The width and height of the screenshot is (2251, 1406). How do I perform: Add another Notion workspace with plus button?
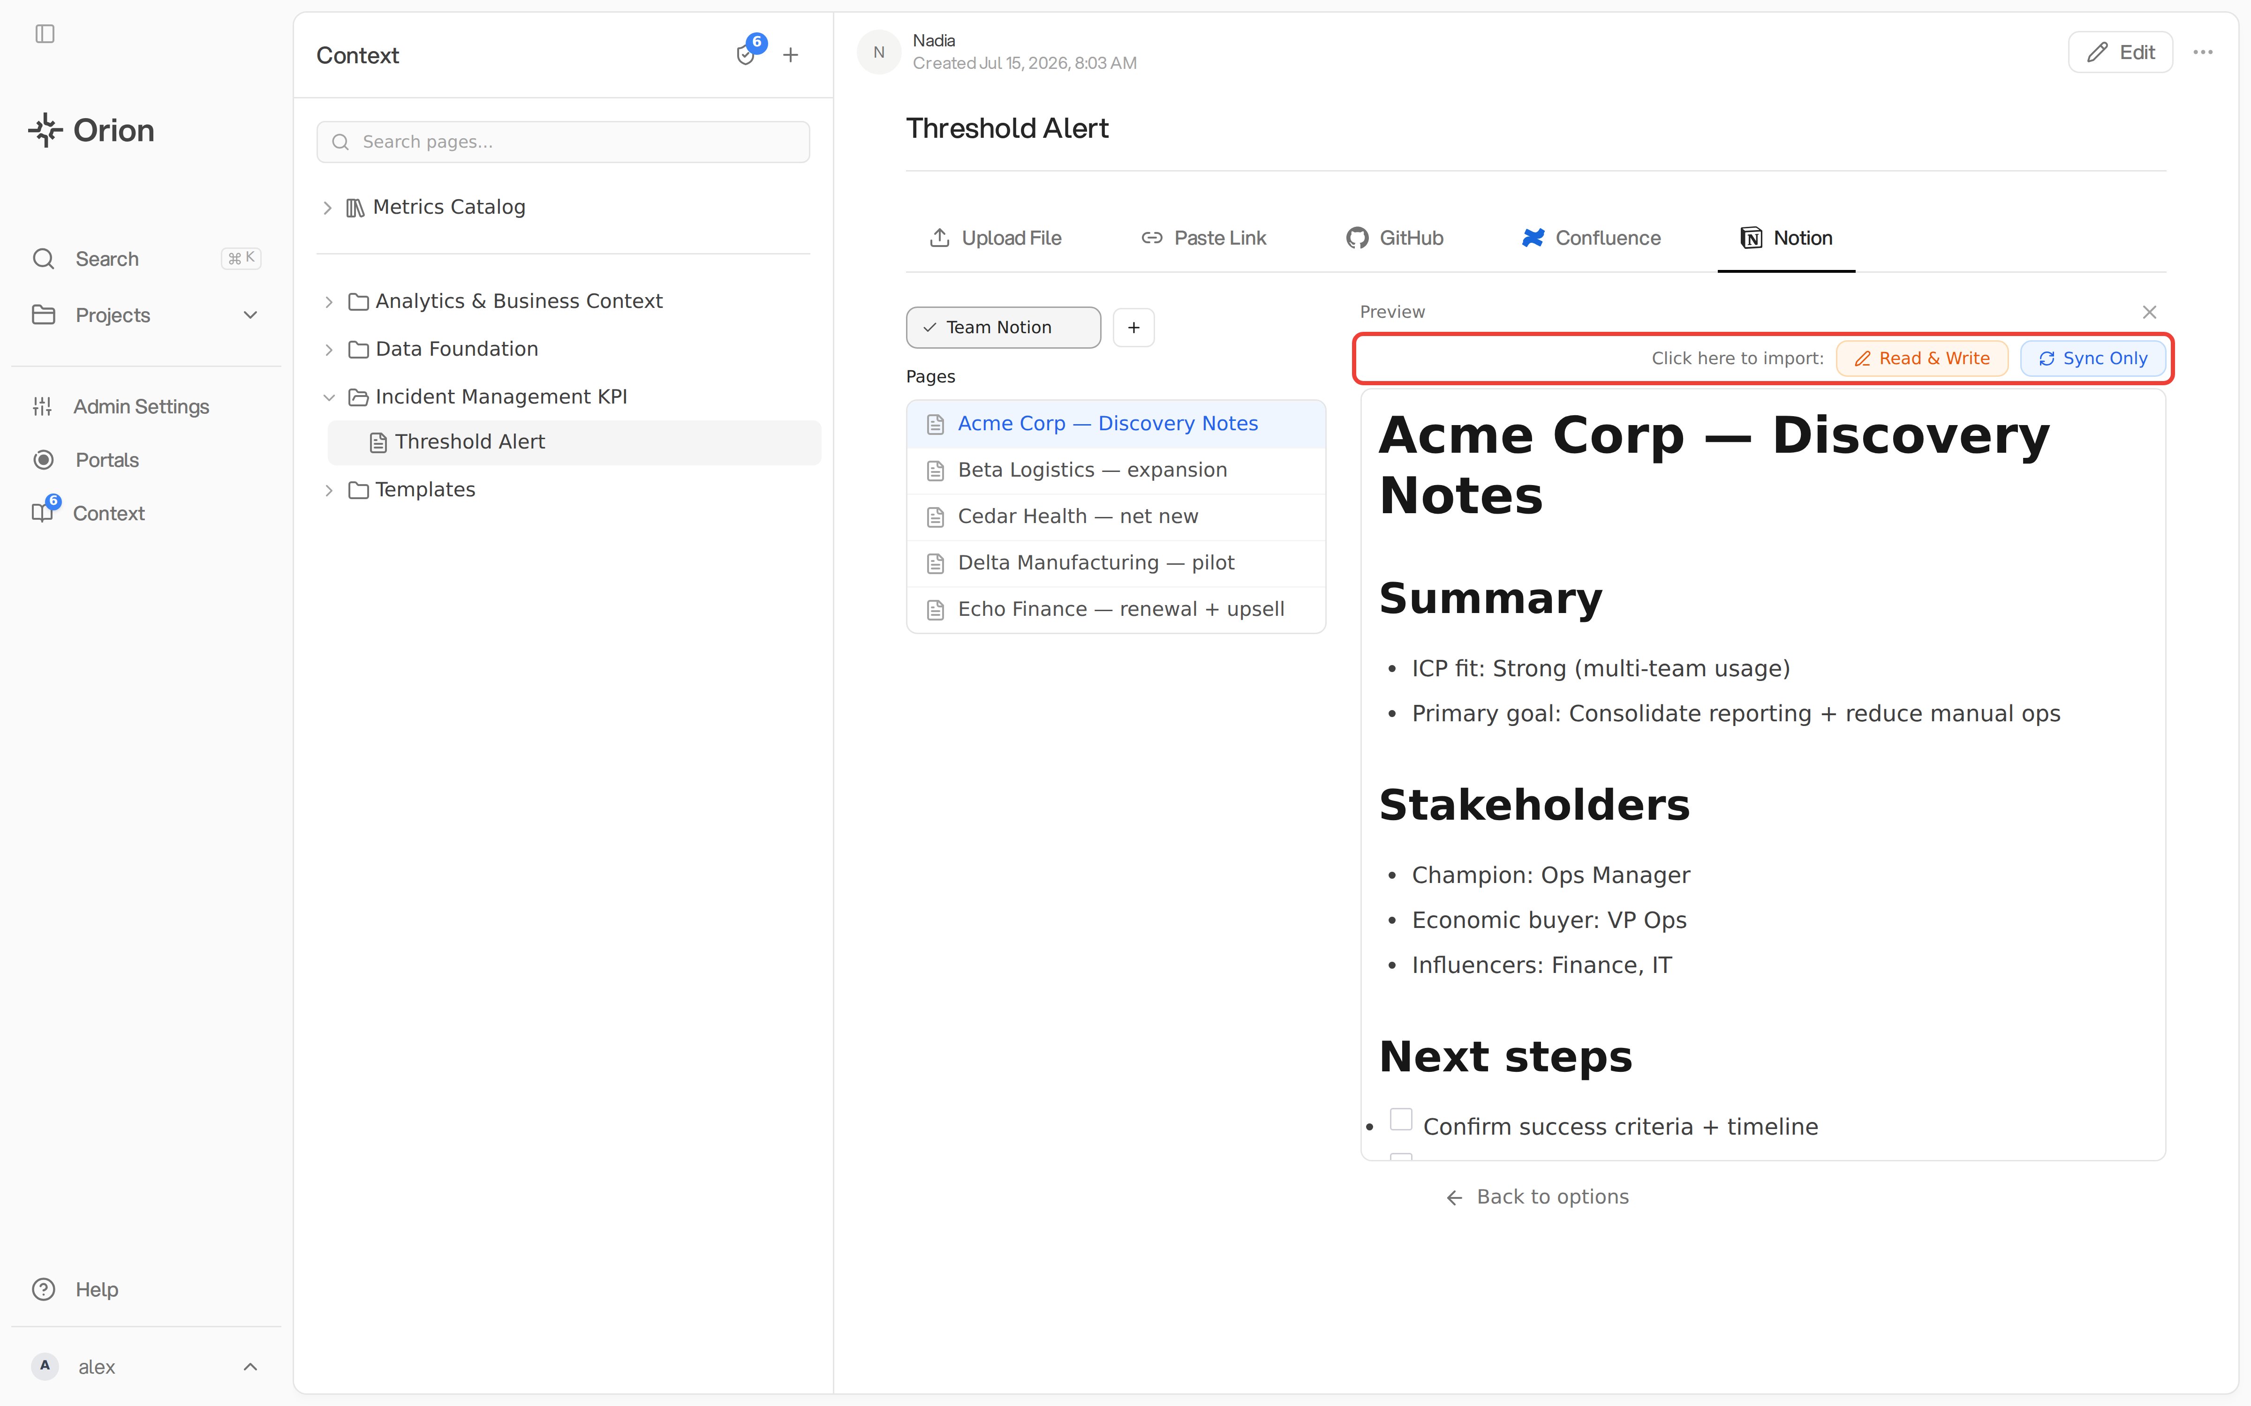tap(1134, 327)
